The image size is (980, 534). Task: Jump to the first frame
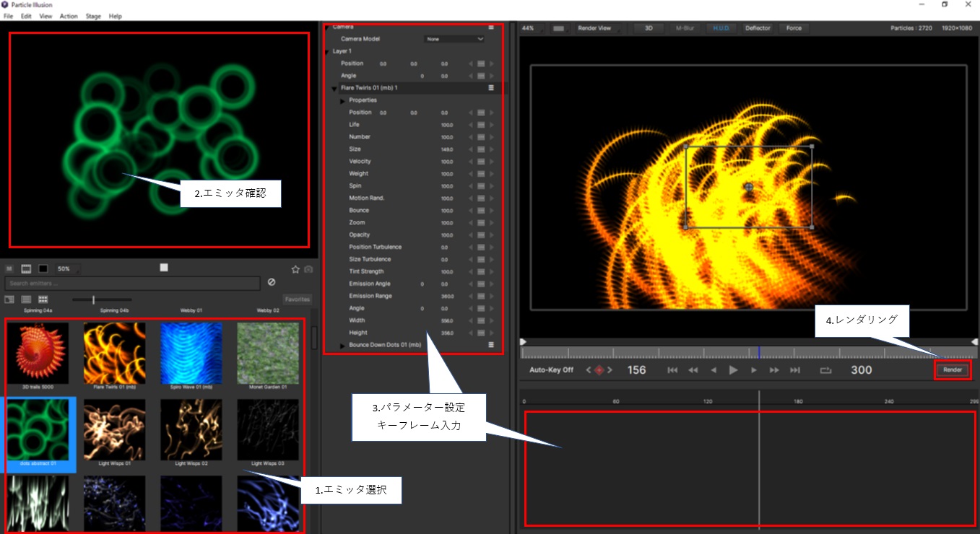(672, 370)
